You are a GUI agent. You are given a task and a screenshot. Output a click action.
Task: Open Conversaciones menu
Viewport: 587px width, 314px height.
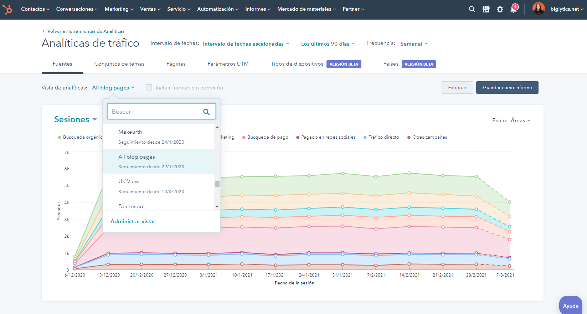point(77,9)
